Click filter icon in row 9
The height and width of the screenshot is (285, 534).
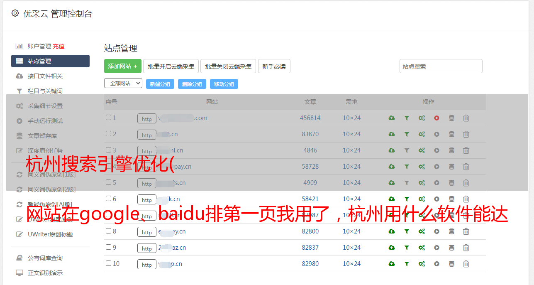pos(407,248)
